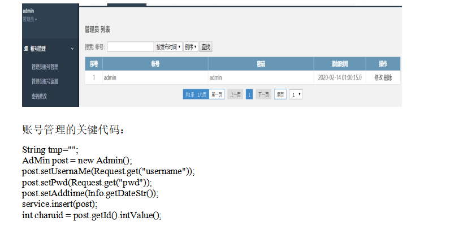Open 密码修改 in sidebar
This screenshot has width=450, height=225.
click(x=39, y=97)
